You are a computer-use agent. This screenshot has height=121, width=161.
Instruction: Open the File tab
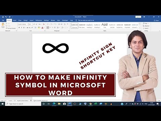(3, 21)
